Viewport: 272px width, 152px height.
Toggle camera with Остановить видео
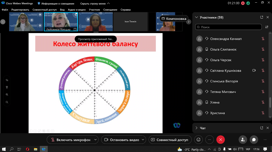point(122,140)
